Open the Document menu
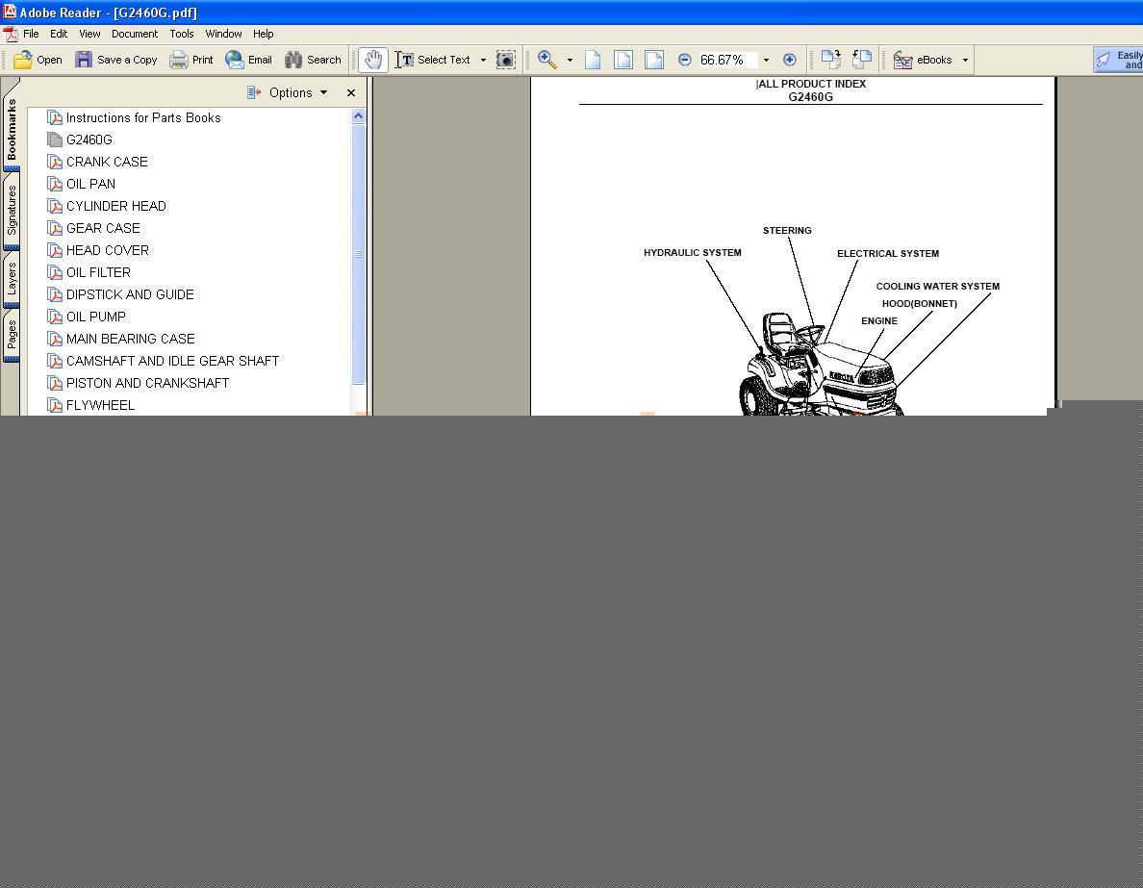This screenshot has width=1143, height=888. (x=134, y=34)
